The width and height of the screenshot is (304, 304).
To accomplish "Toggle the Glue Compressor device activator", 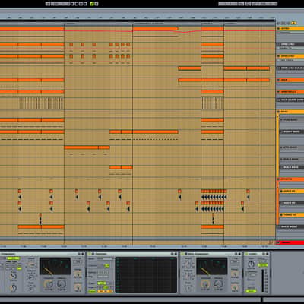I will point(182,254).
